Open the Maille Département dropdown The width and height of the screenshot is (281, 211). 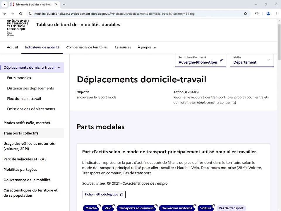pyautogui.click(x=252, y=60)
